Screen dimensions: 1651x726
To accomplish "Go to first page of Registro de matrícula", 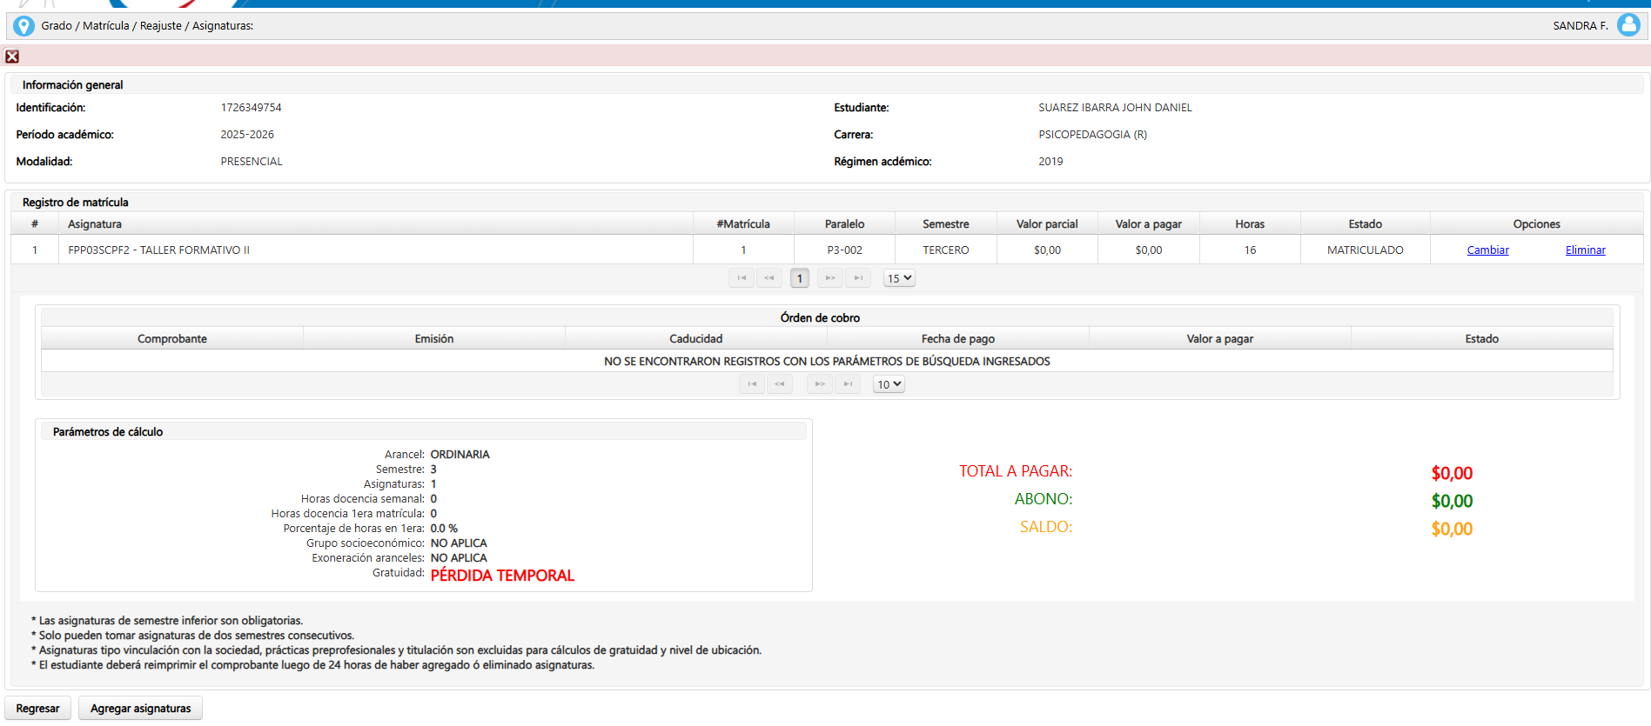I will 741,278.
